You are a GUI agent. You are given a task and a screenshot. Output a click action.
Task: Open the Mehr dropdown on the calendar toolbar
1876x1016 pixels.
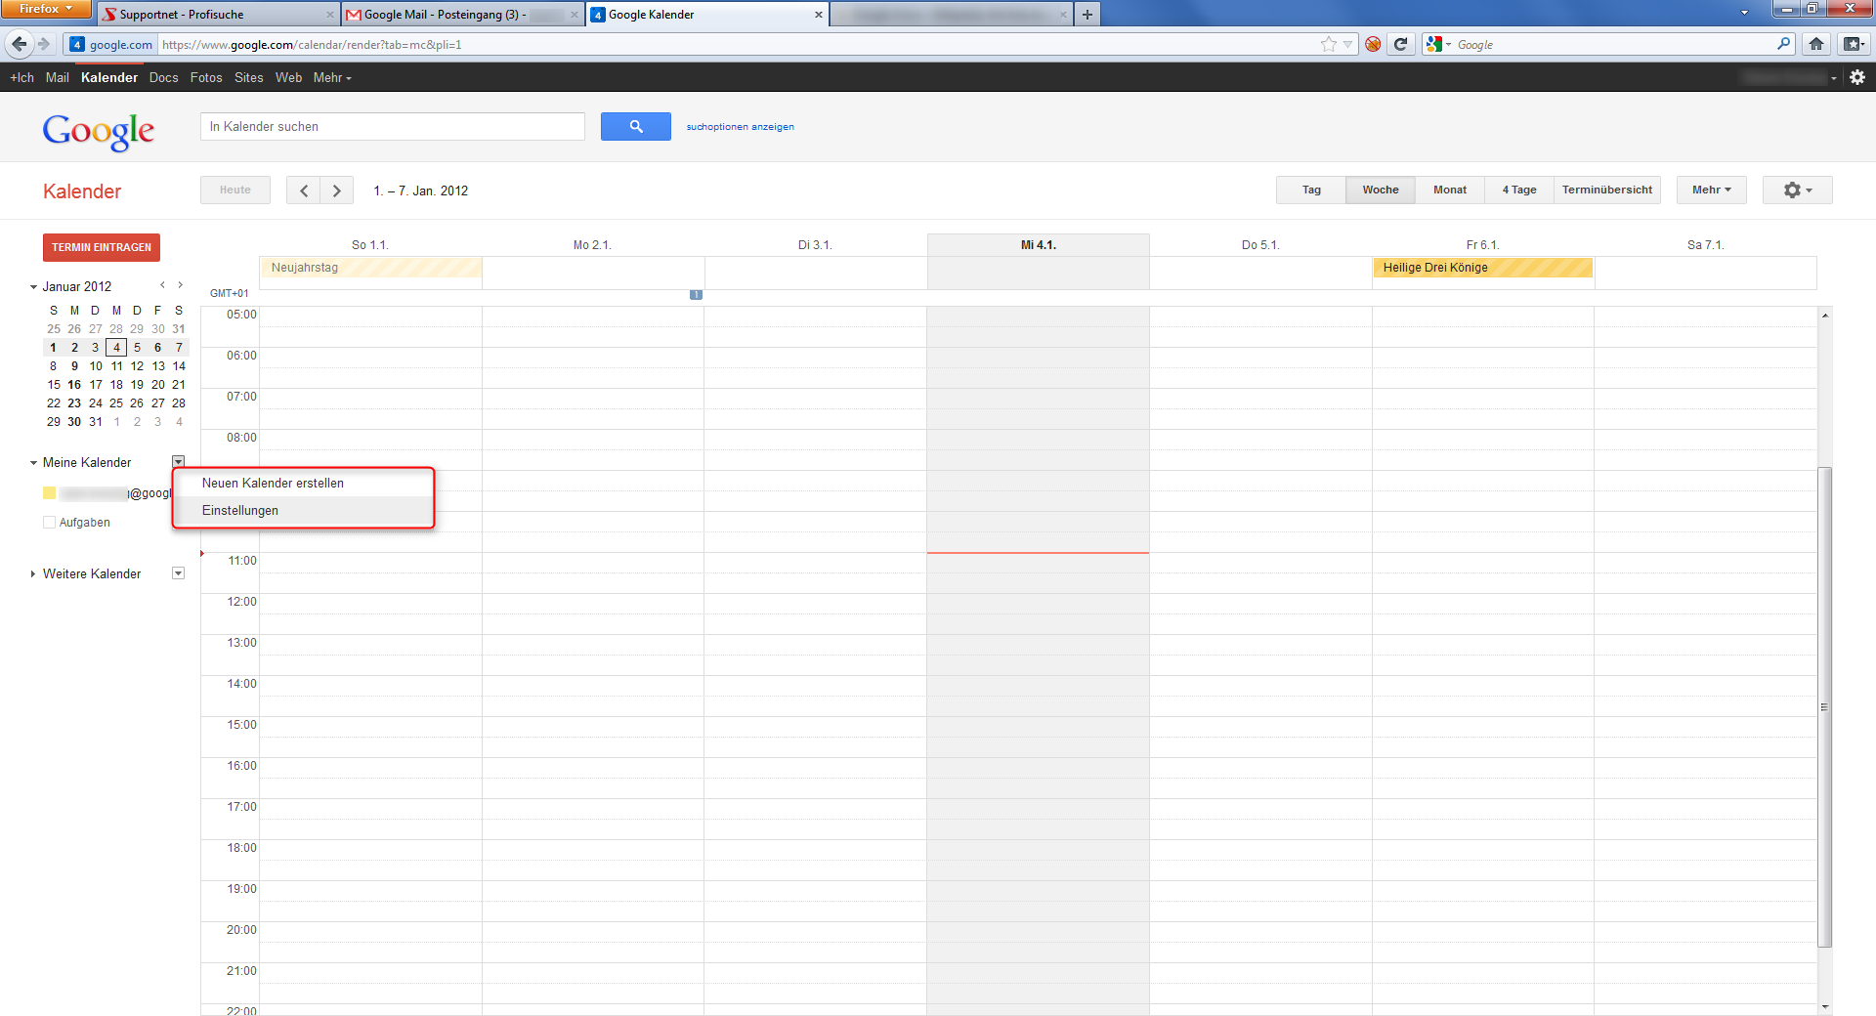pos(1710,190)
